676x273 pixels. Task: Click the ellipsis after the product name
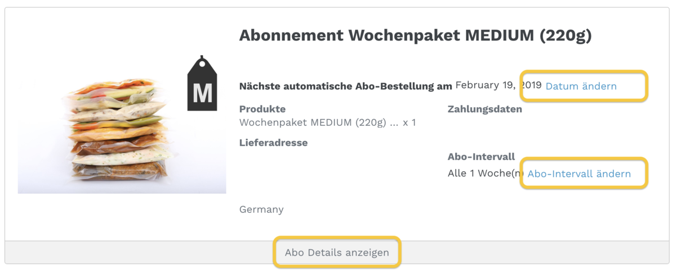394,123
